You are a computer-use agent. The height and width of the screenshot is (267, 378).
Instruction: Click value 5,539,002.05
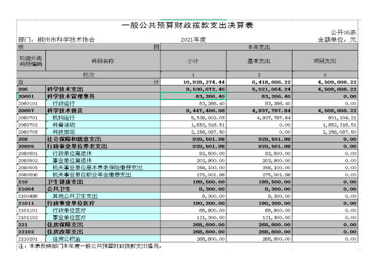[x=193, y=118]
